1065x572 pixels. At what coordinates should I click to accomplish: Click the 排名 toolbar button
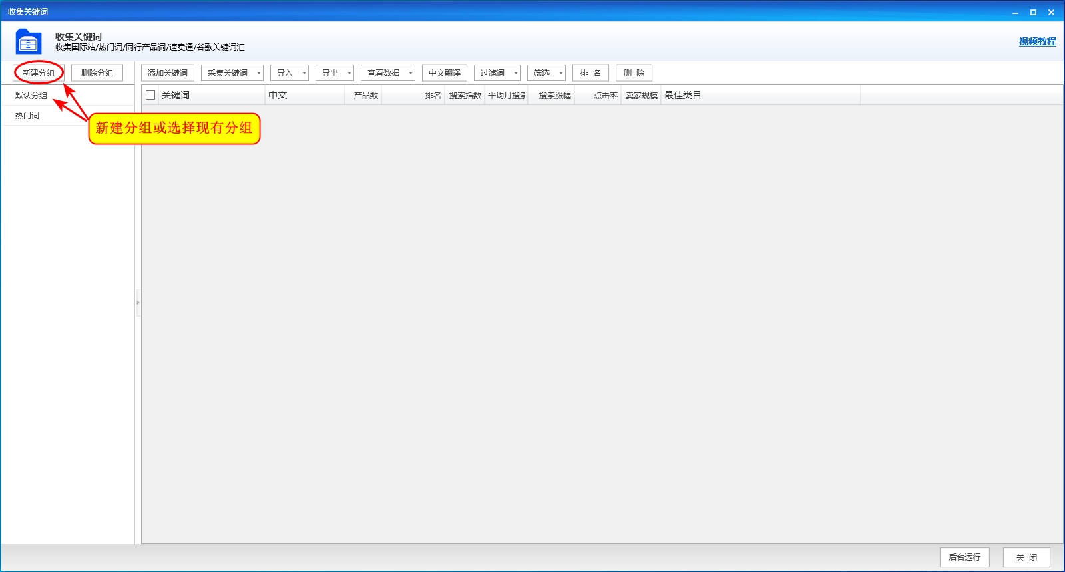[x=590, y=73]
